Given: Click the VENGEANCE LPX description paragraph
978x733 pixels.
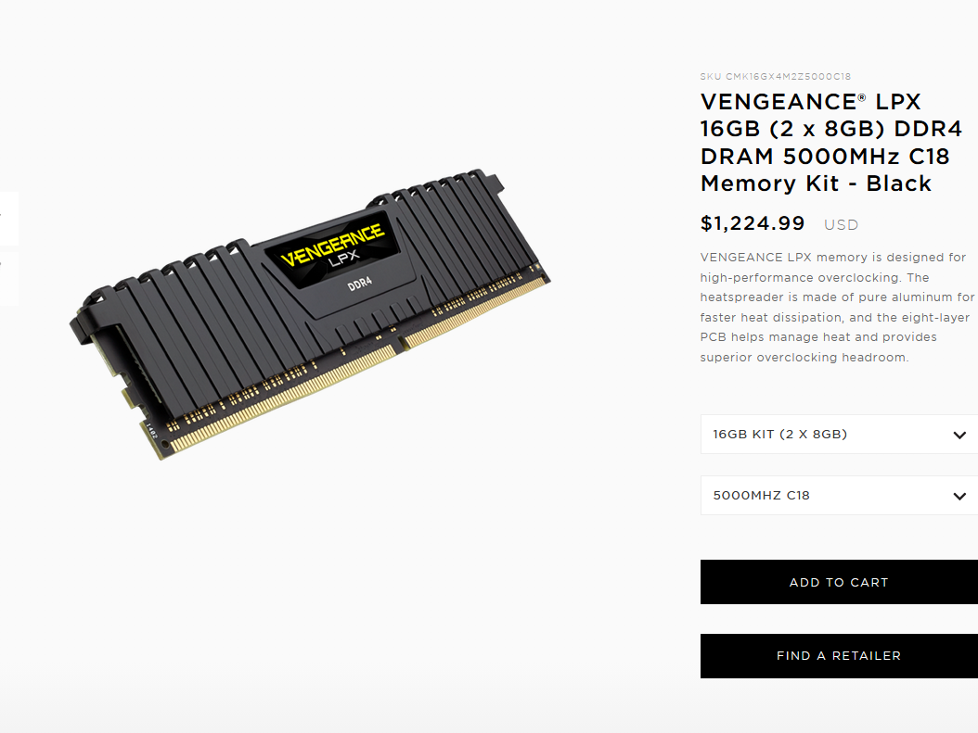Looking at the screenshot, I should coord(837,307).
